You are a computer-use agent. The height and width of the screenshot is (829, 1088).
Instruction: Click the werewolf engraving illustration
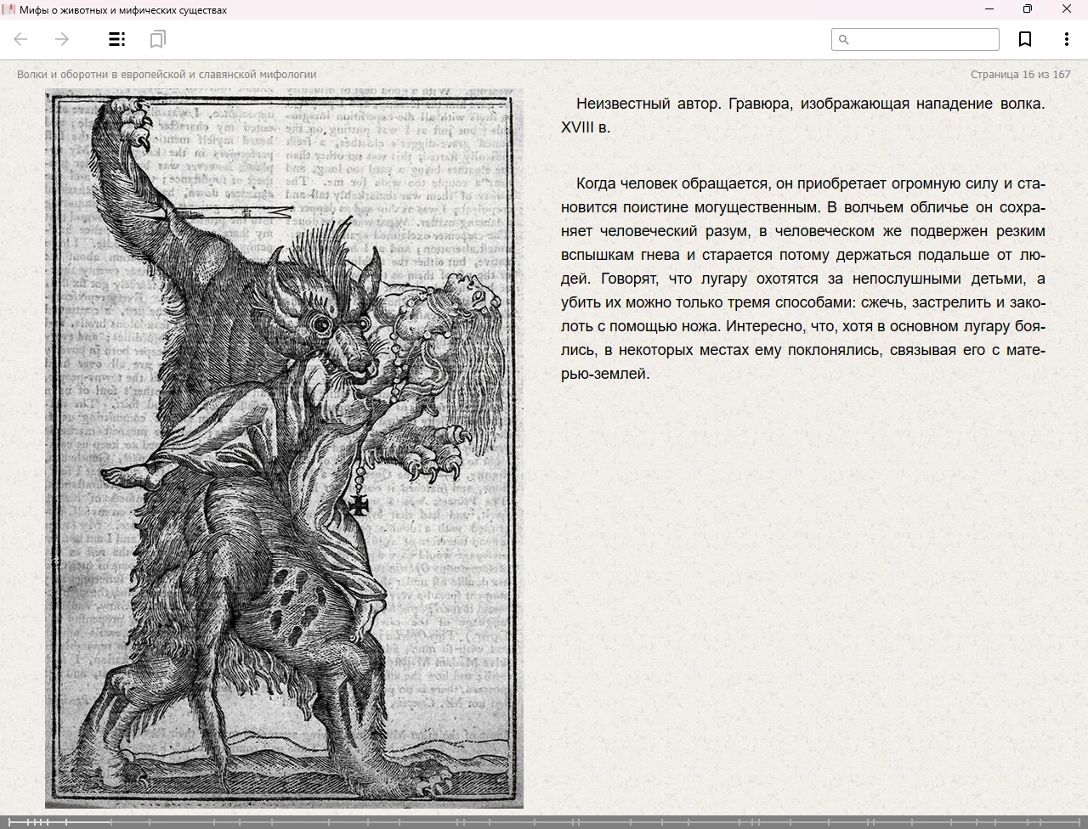click(284, 448)
